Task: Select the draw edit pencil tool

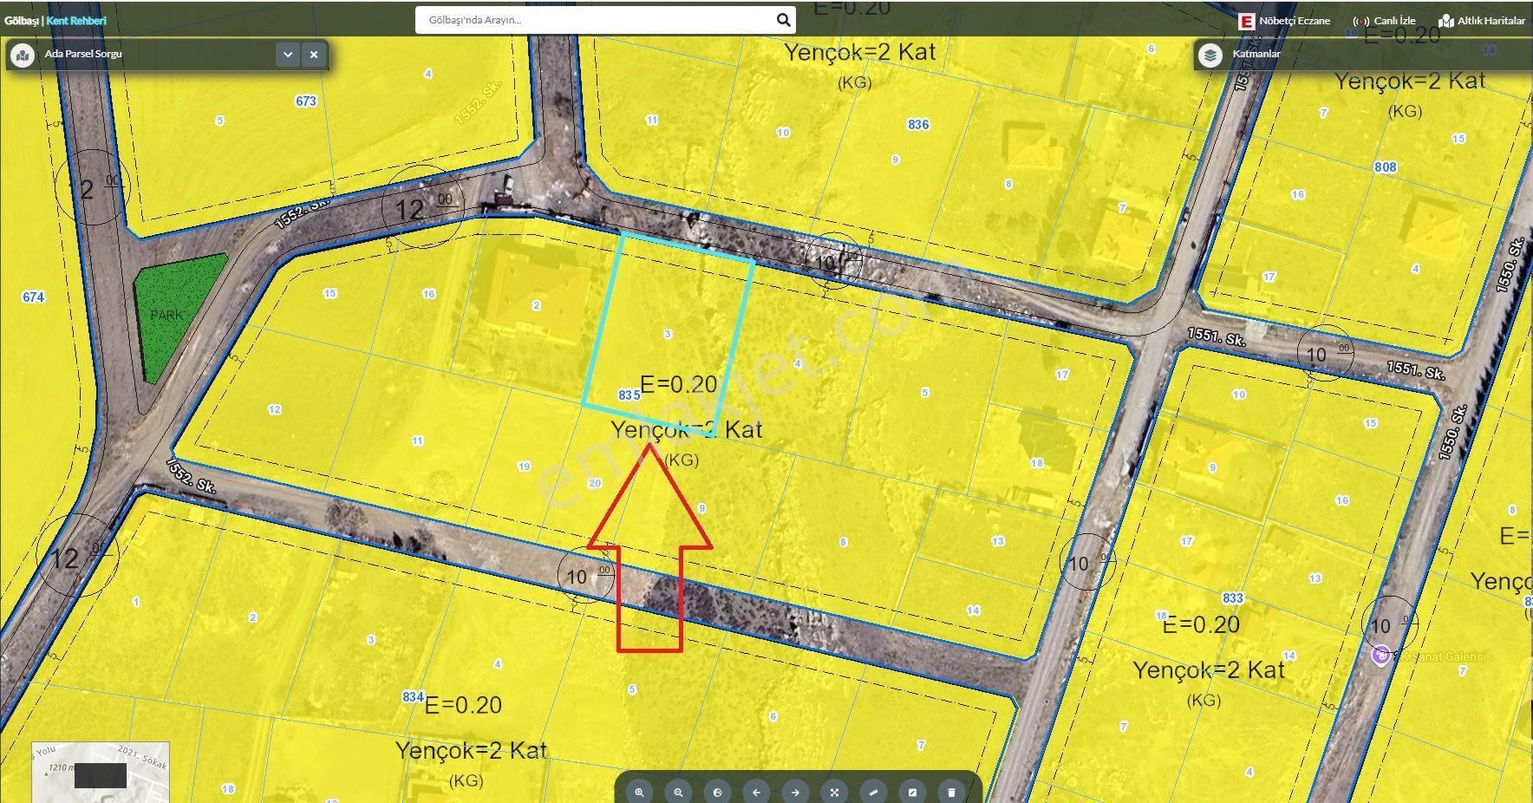Action: [912, 792]
